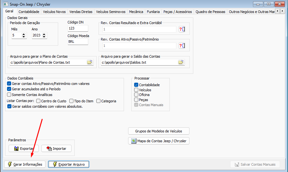Click Gerar Informações button
288x172 pixels.
(x=25, y=164)
